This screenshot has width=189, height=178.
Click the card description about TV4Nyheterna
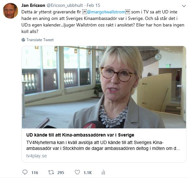[103, 145]
